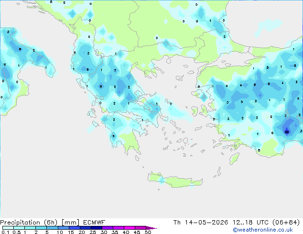Click the 20 scale label in legend
The height and width of the screenshot is (234, 303).
coord(82,232)
